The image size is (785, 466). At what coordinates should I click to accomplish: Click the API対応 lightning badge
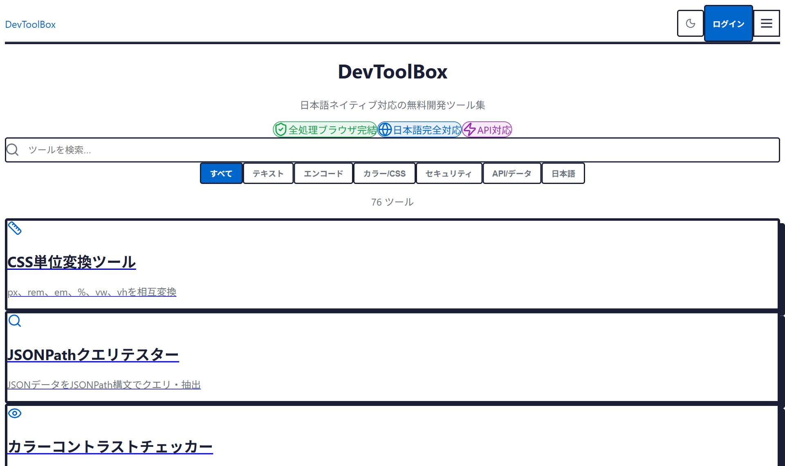(x=487, y=130)
